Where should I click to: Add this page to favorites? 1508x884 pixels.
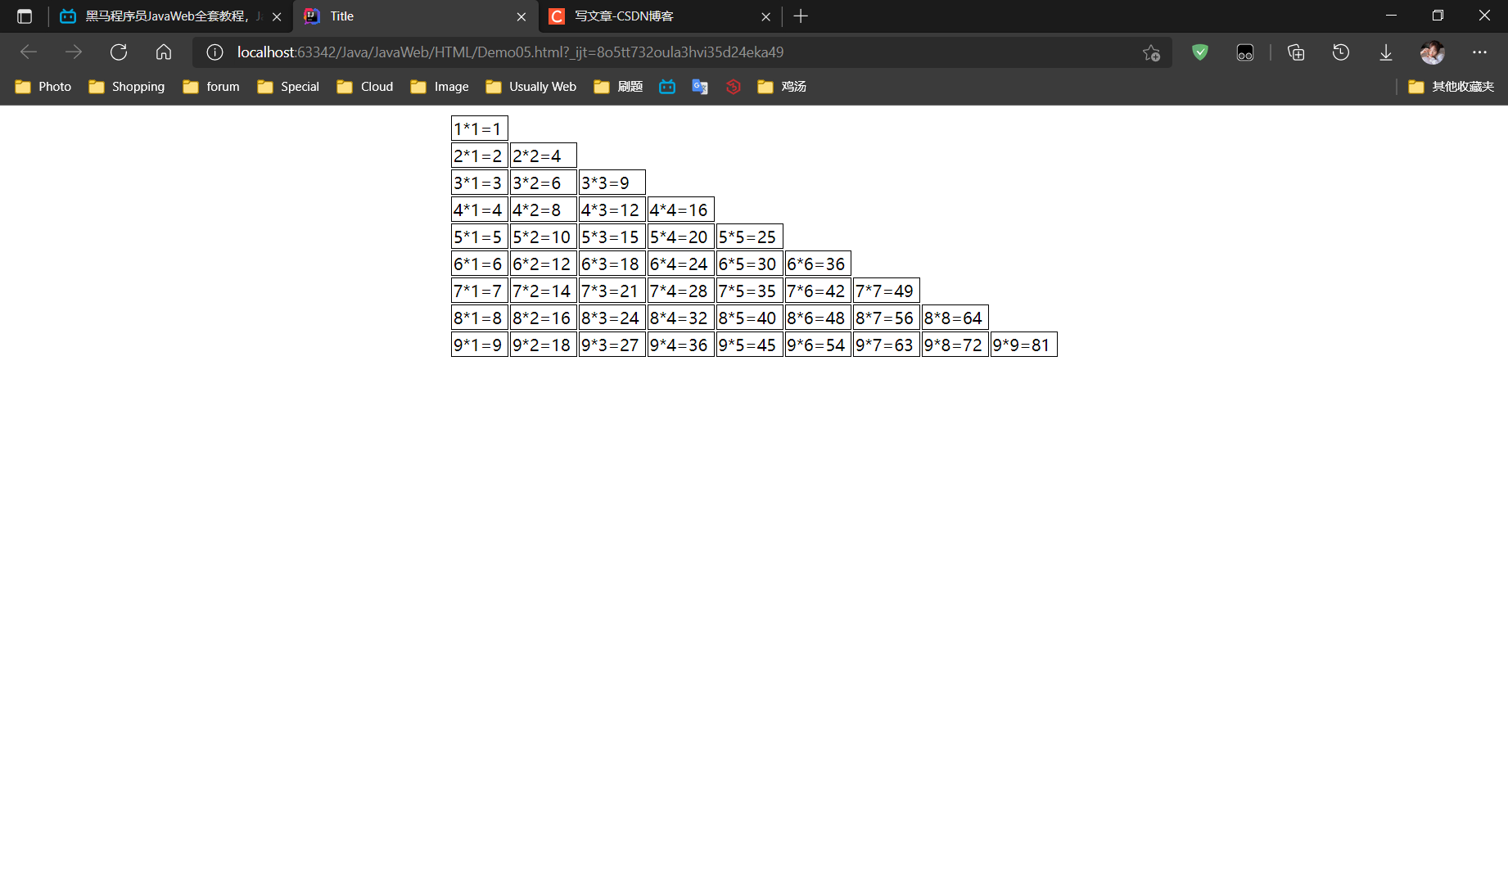pyautogui.click(x=1151, y=52)
